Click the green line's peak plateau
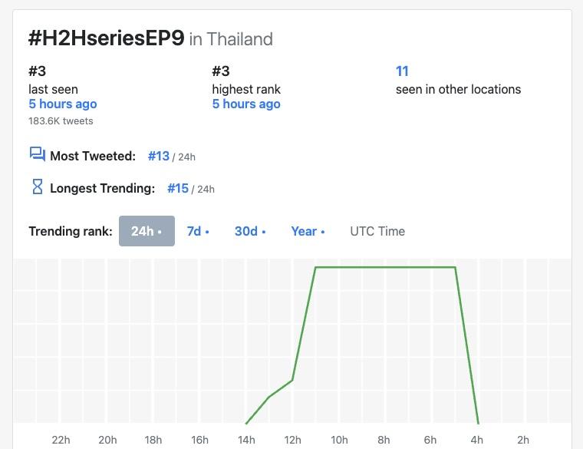This screenshot has height=449, width=583. (x=384, y=267)
